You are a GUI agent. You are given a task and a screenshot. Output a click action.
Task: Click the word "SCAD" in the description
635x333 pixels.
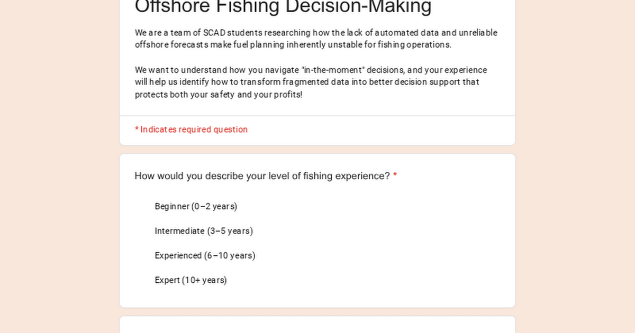[x=214, y=33]
